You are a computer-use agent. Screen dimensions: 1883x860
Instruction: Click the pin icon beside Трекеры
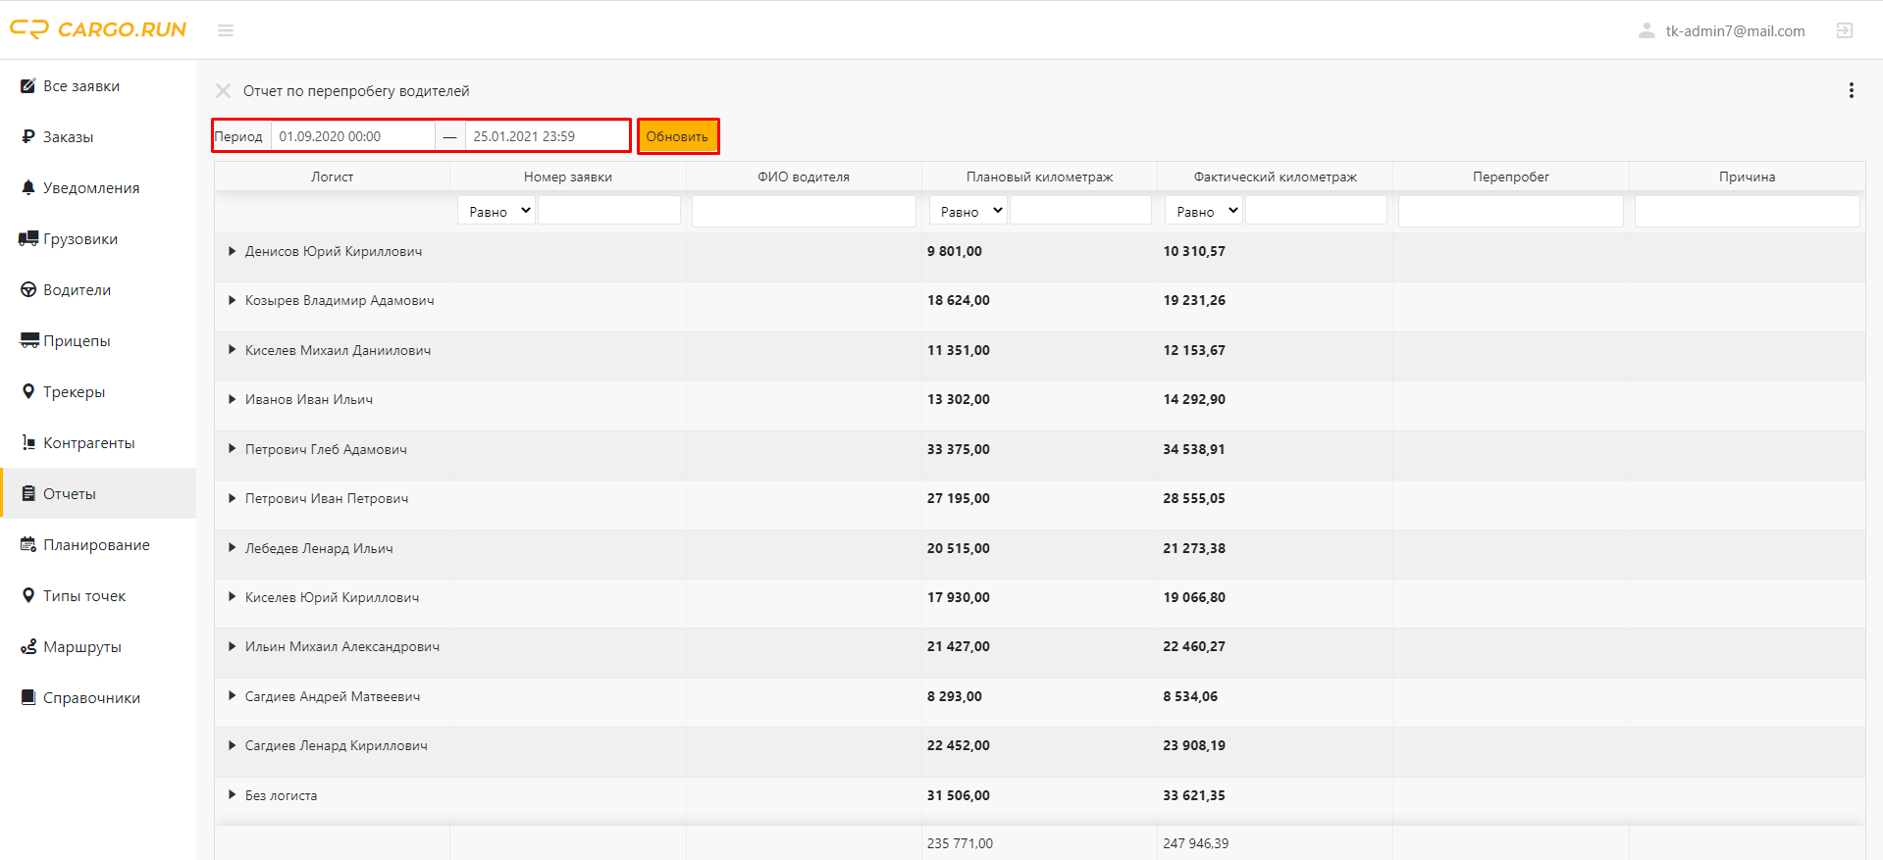(x=28, y=391)
